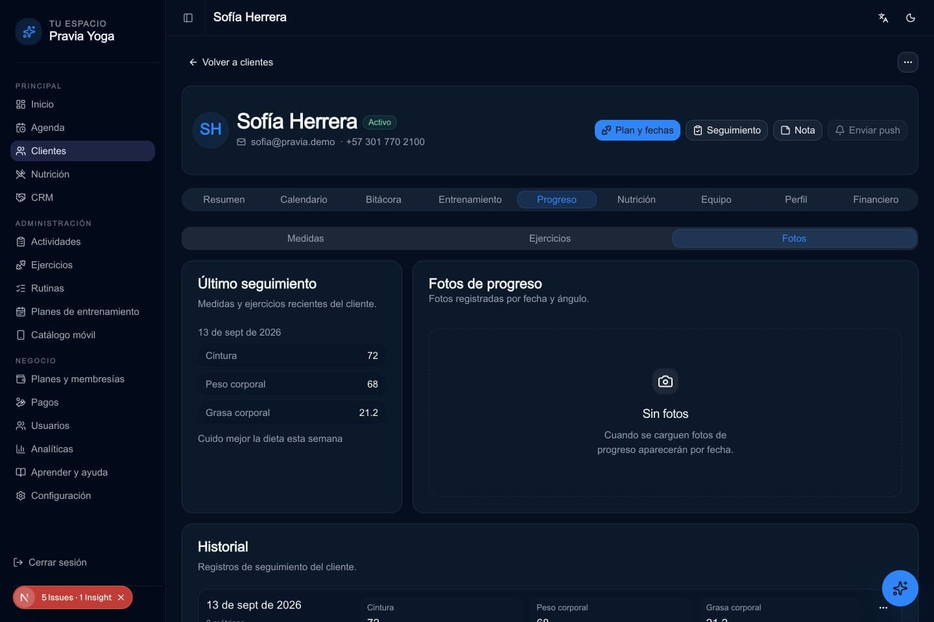Viewport: 934px width, 622px height.
Task: Click the Plan y fechas button
Action: coord(637,130)
